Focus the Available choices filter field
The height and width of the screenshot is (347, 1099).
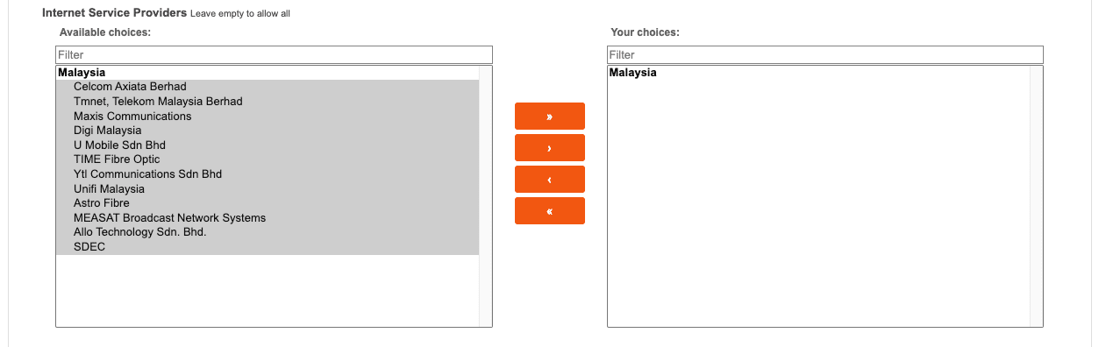274,55
